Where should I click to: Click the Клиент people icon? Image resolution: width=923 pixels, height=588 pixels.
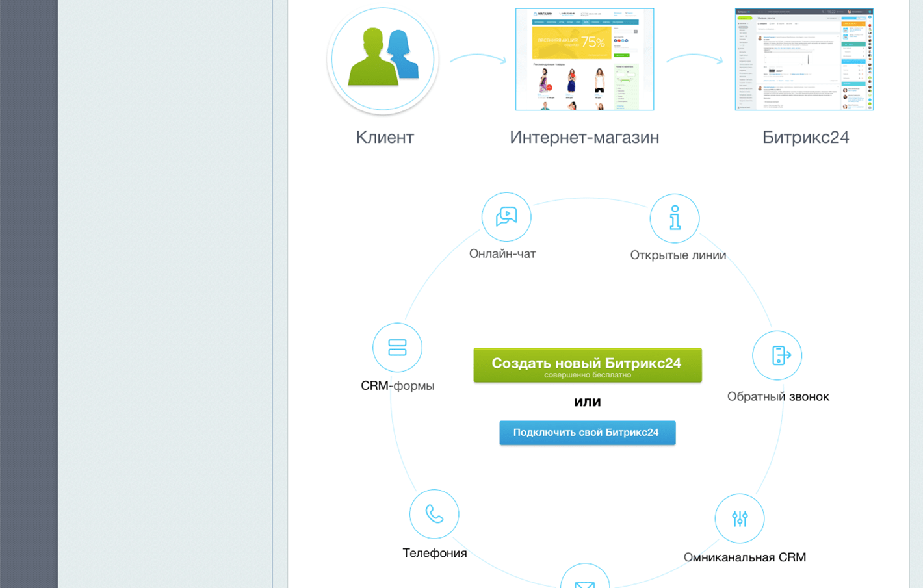click(383, 58)
